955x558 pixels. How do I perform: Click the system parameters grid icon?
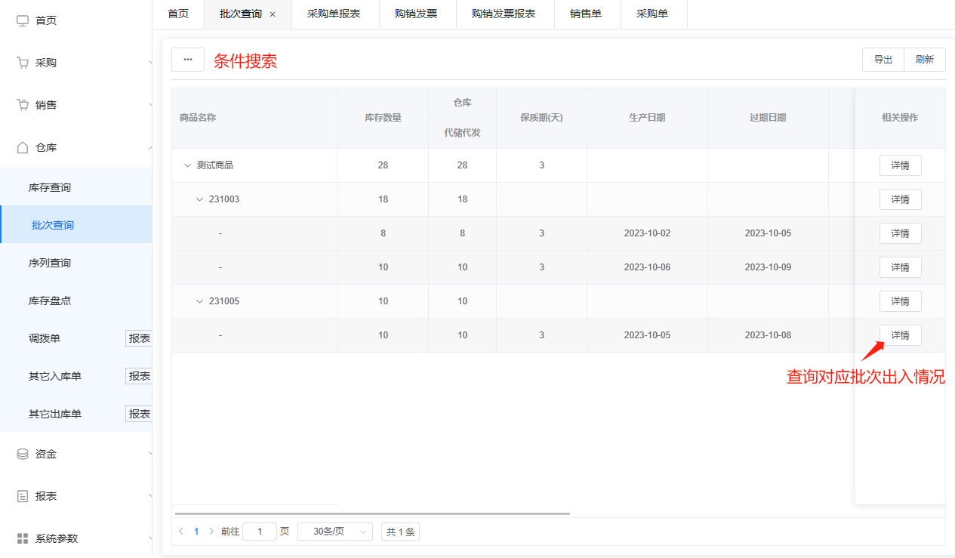(23, 538)
